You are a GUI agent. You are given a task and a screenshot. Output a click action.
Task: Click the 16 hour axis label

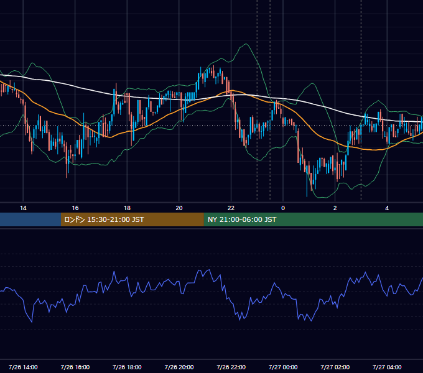pos(75,208)
